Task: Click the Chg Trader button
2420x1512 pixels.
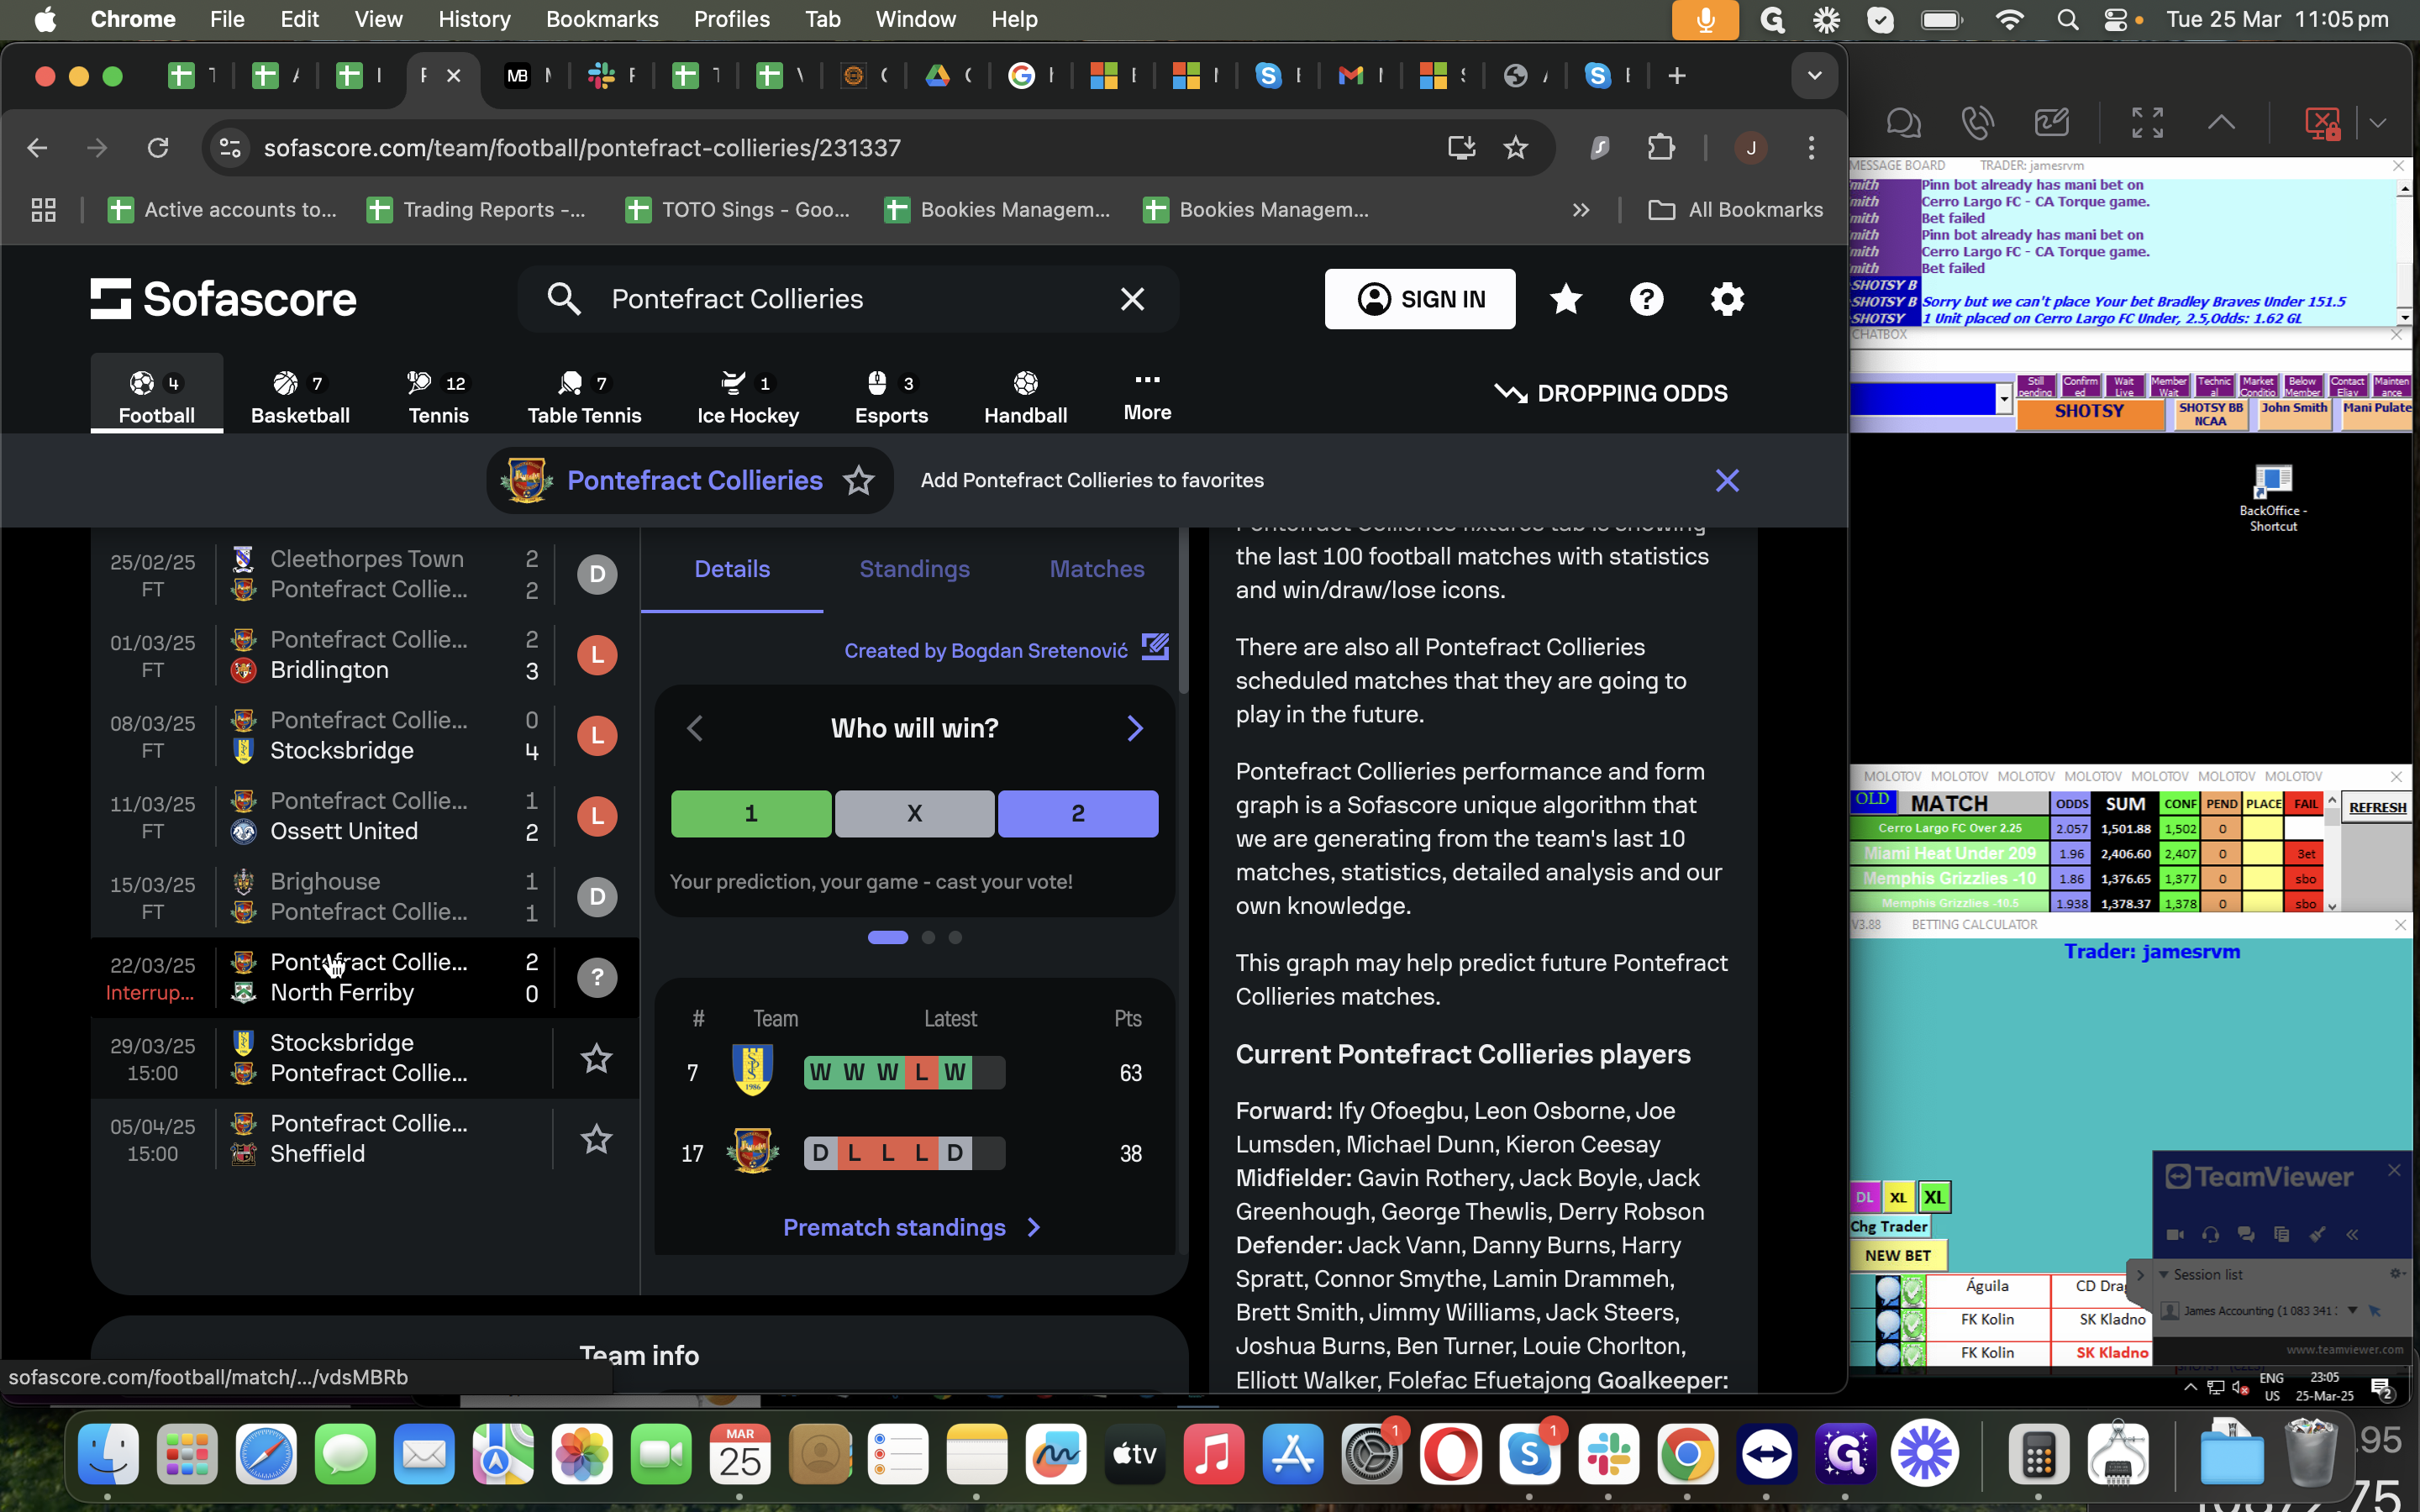Action: 1889,1226
